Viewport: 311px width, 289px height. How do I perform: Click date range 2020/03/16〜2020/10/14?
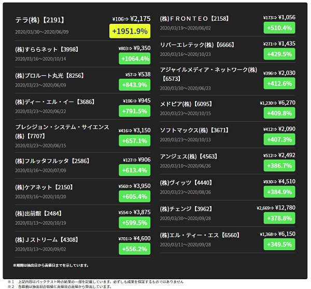click(40, 59)
